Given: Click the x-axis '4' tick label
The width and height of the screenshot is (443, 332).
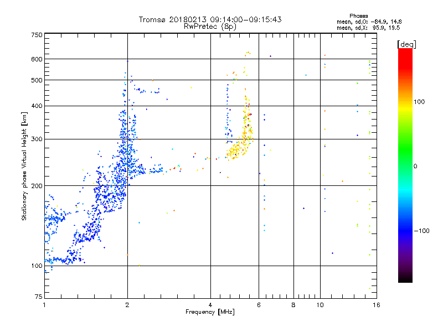Looking at the screenshot, I should click(x=210, y=305).
